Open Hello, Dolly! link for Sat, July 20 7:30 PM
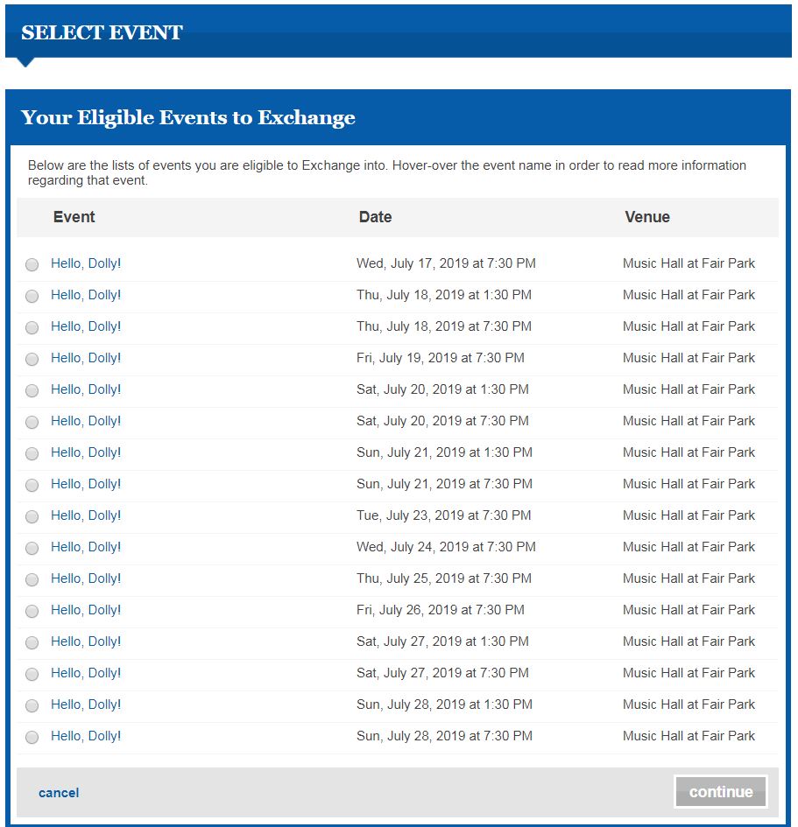 pyautogui.click(x=86, y=421)
